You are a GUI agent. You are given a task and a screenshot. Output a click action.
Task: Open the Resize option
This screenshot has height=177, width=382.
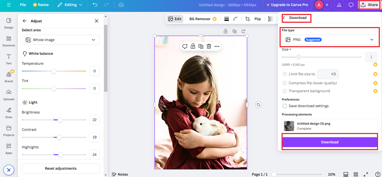(41, 5)
